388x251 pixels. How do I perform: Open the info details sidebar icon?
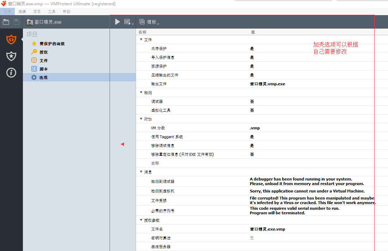coord(11,73)
